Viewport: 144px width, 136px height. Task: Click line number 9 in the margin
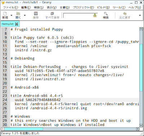point(6,38)
